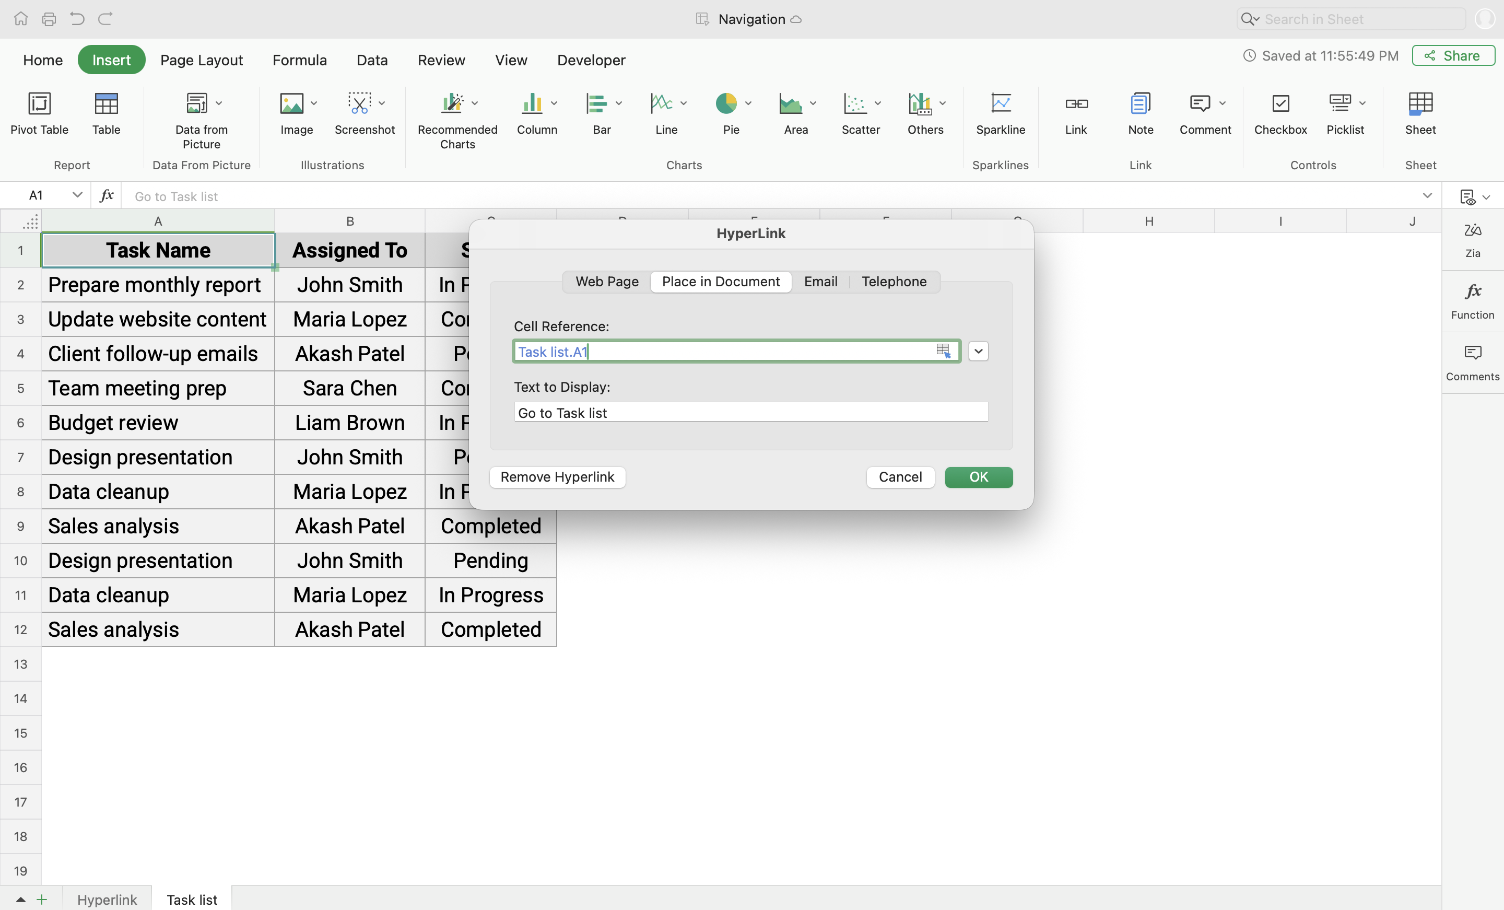Open the Pie chart dropdown arrow
Image resolution: width=1504 pixels, height=910 pixels.
748,104
